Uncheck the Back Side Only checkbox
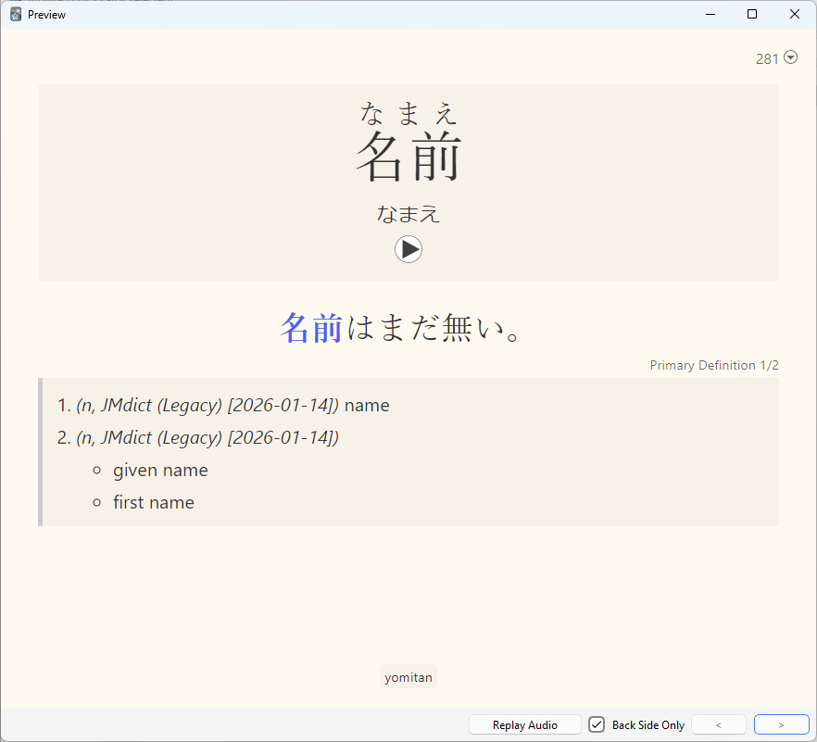 (x=597, y=725)
